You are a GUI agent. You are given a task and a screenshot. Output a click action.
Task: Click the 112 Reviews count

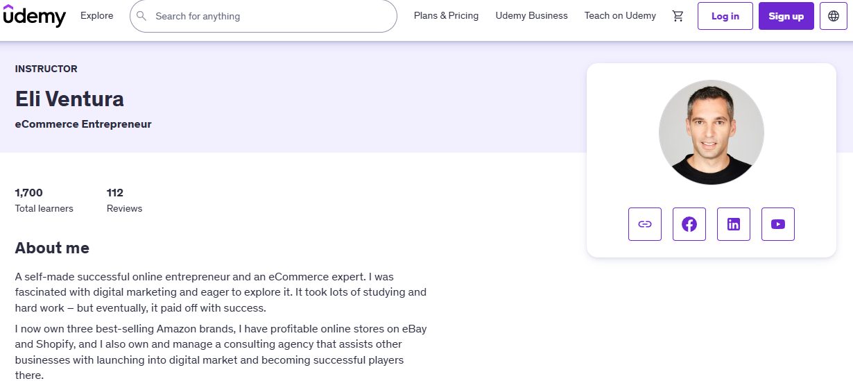pyautogui.click(x=124, y=200)
